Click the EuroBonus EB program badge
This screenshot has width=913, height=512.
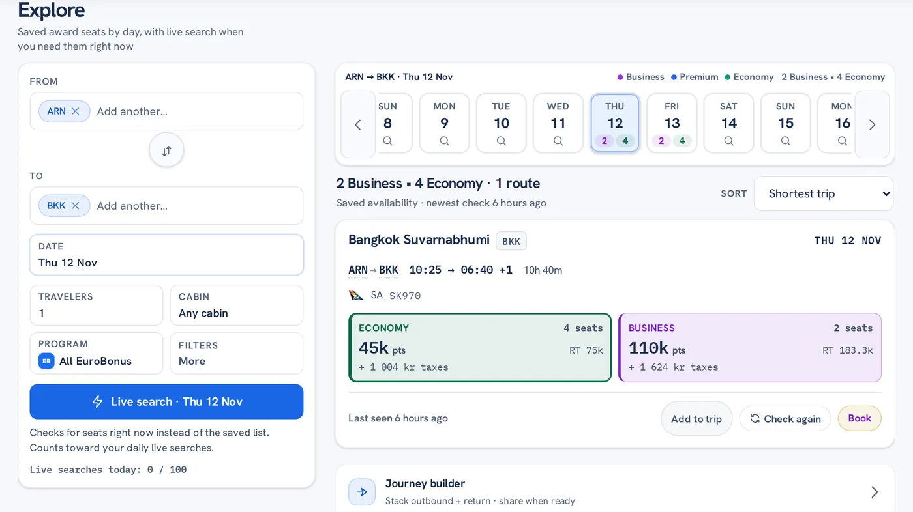46,361
